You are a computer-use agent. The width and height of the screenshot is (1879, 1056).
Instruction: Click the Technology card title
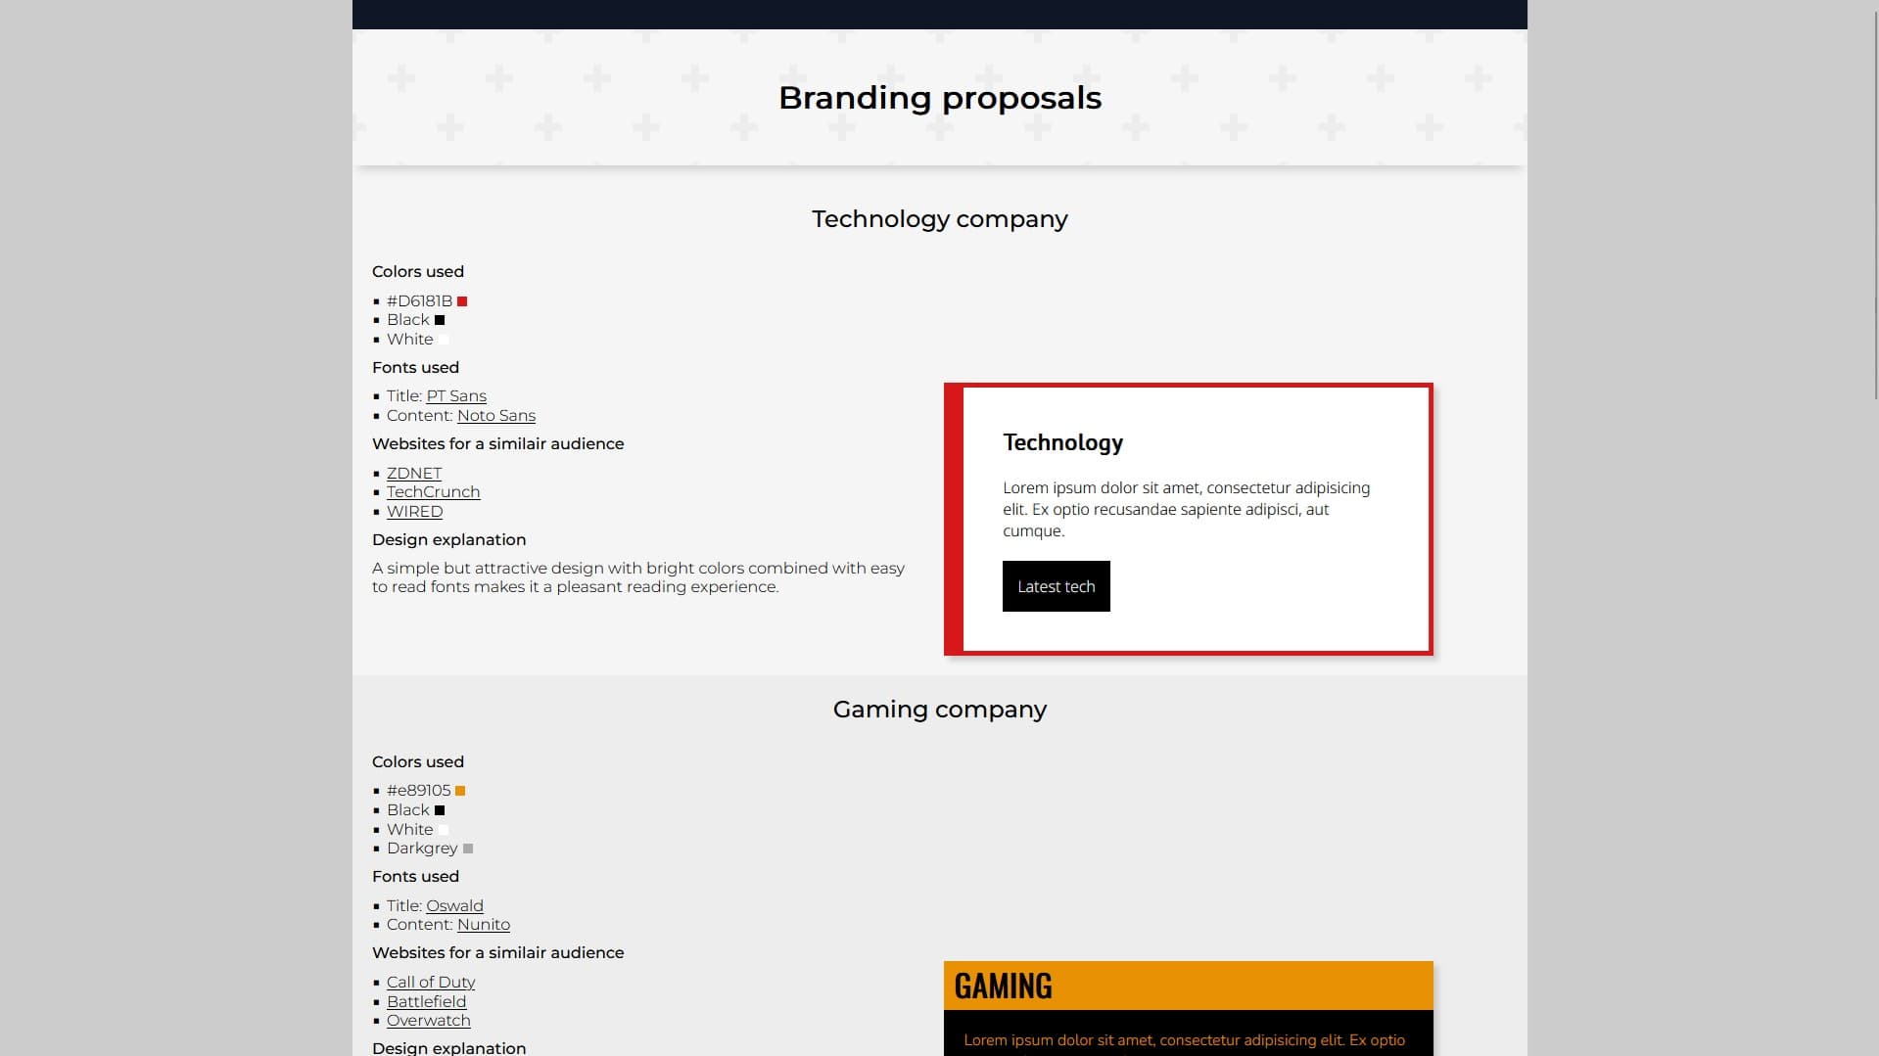click(1062, 443)
